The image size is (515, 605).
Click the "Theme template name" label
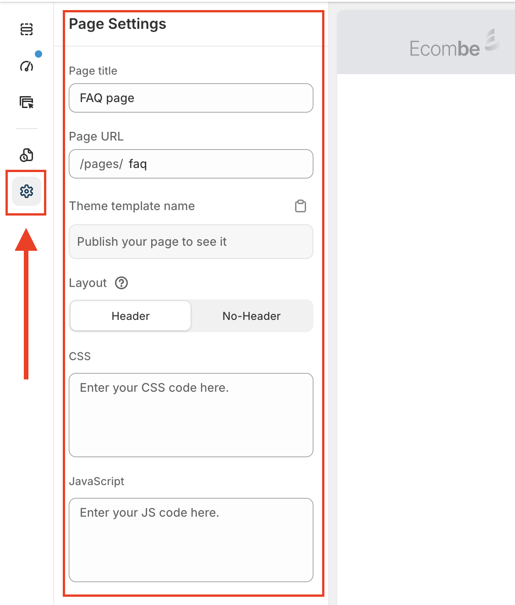tap(132, 206)
